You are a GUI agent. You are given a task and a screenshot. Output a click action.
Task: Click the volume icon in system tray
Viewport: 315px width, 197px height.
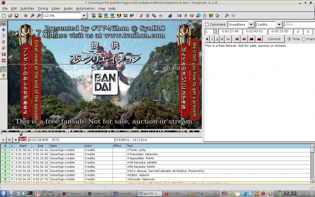click(231, 193)
